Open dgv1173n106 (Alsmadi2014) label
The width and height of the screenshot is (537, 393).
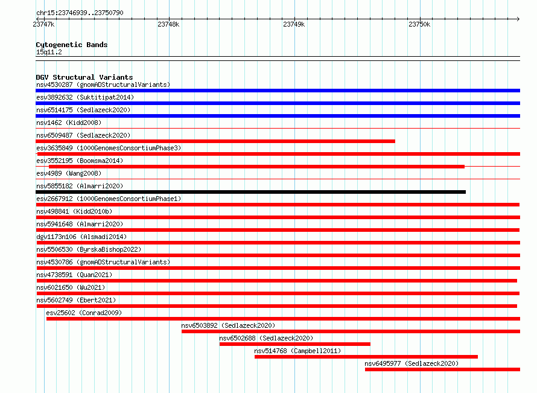(81, 237)
